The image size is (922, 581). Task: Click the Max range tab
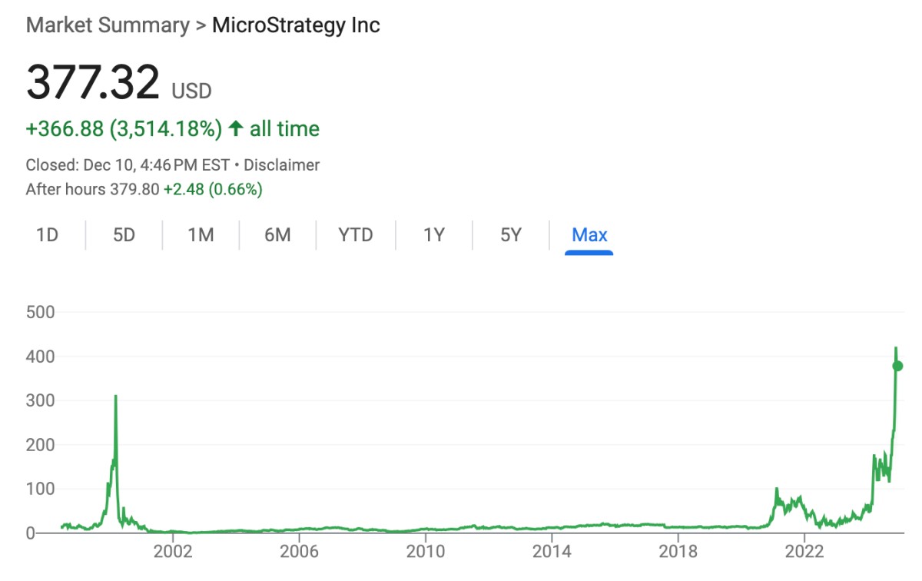(589, 235)
